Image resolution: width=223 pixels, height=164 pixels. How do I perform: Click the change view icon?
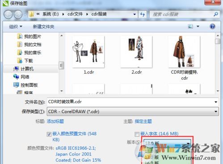(190, 26)
